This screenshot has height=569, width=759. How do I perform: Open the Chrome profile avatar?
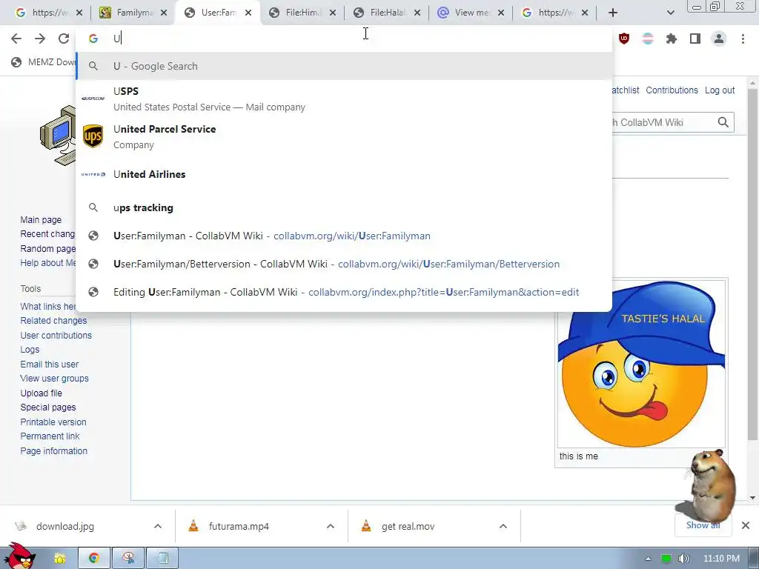719,39
